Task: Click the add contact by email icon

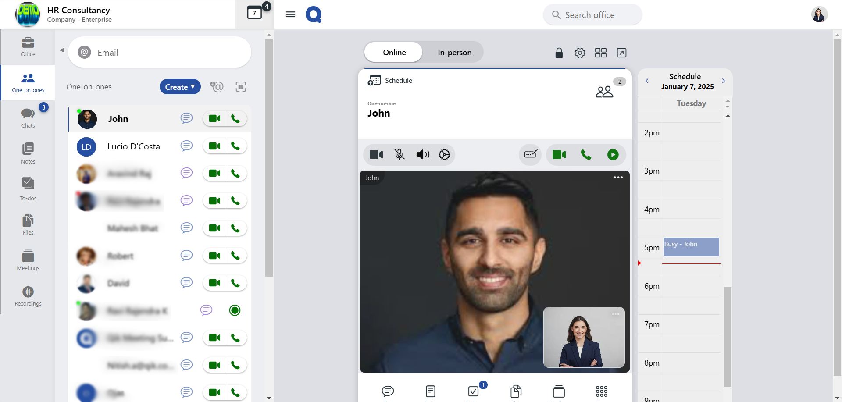Action: point(217,87)
